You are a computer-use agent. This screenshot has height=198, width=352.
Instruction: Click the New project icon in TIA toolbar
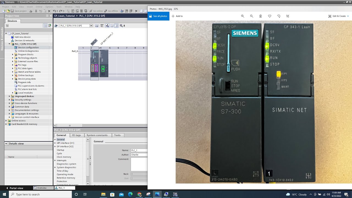coord(4,11)
